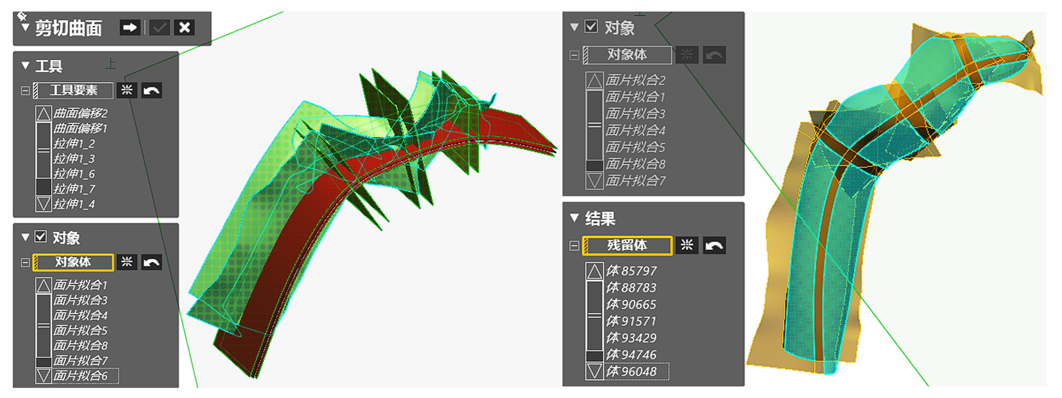Click scroll-down arrow of 工具要素 list
The image size is (1062, 398).
coord(44,203)
